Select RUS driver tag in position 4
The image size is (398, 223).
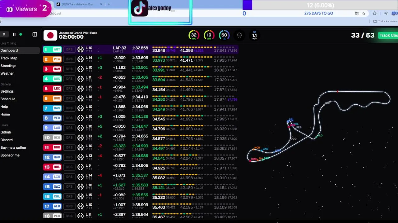click(52, 79)
